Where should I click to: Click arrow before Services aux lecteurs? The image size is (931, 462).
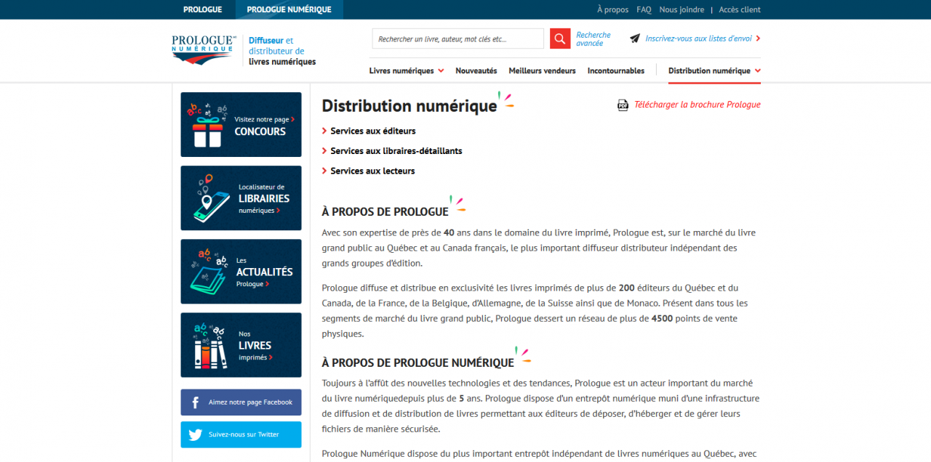(x=324, y=171)
